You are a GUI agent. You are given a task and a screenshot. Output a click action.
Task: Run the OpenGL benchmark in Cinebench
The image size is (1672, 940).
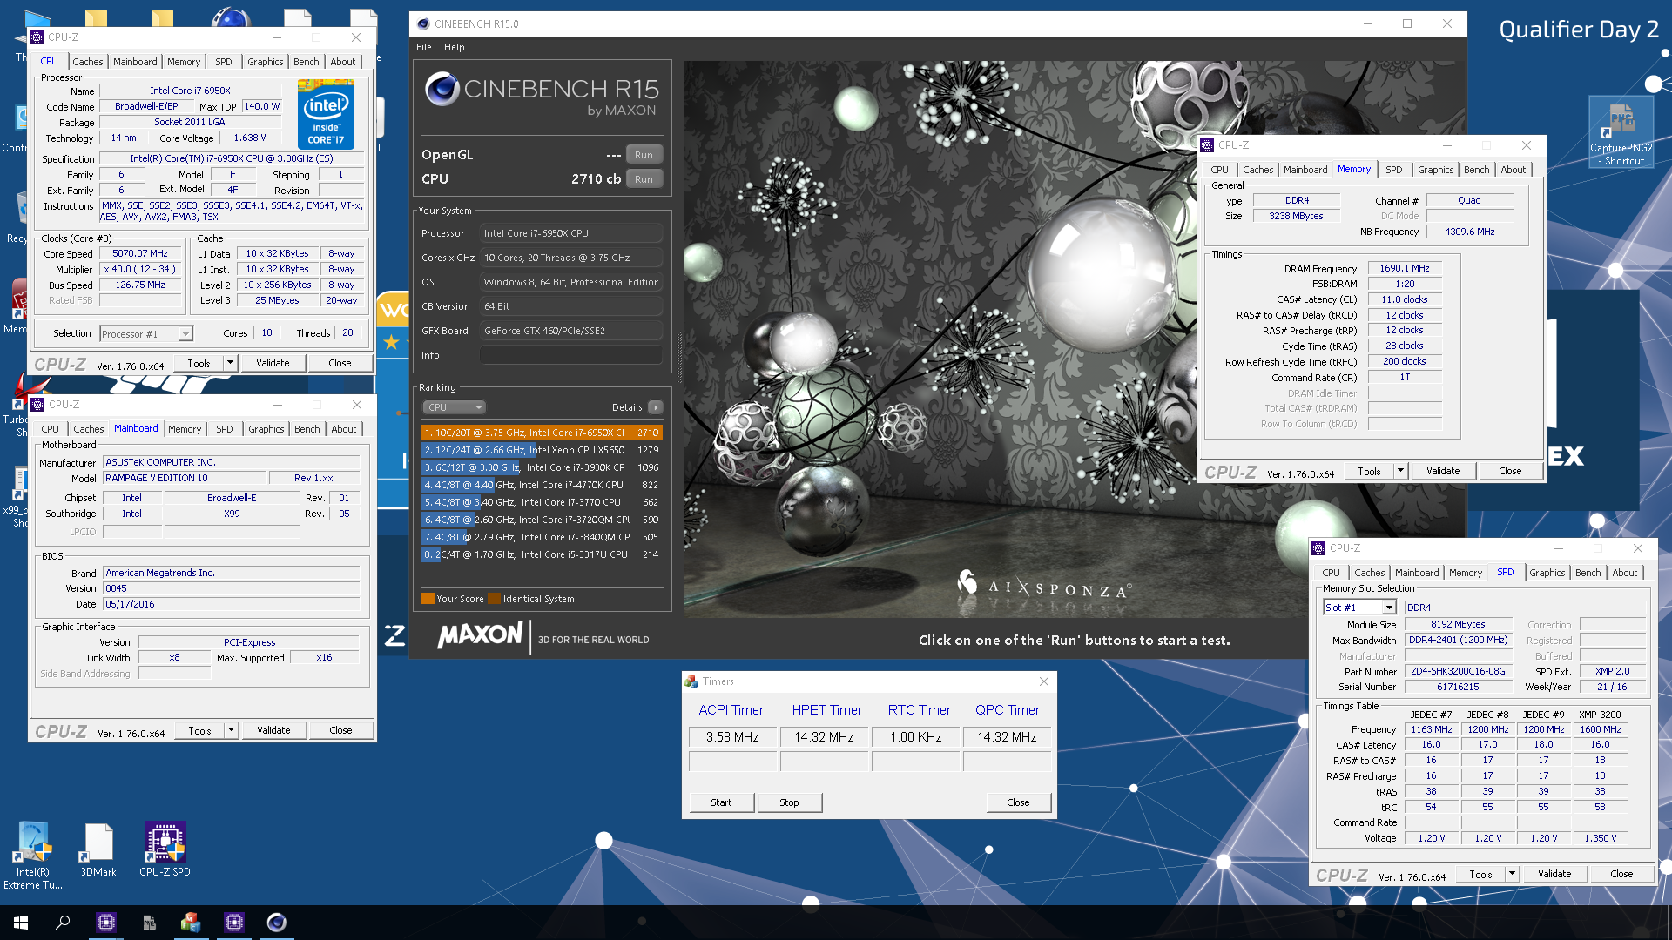point(644,155)
